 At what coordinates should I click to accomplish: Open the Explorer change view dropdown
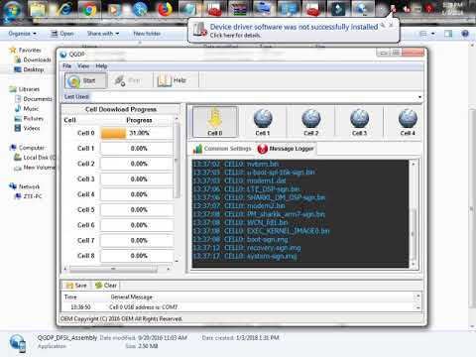tap(432, 34)
